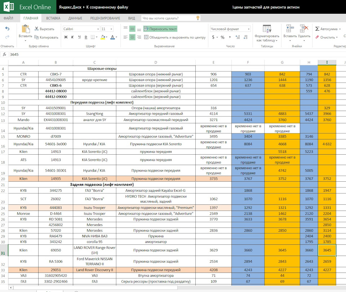Image resolution: width=346 pixels, height=292 pixels.
Task: Switch to the ВСТАВКА tab
Action: [x=53, y=18]
